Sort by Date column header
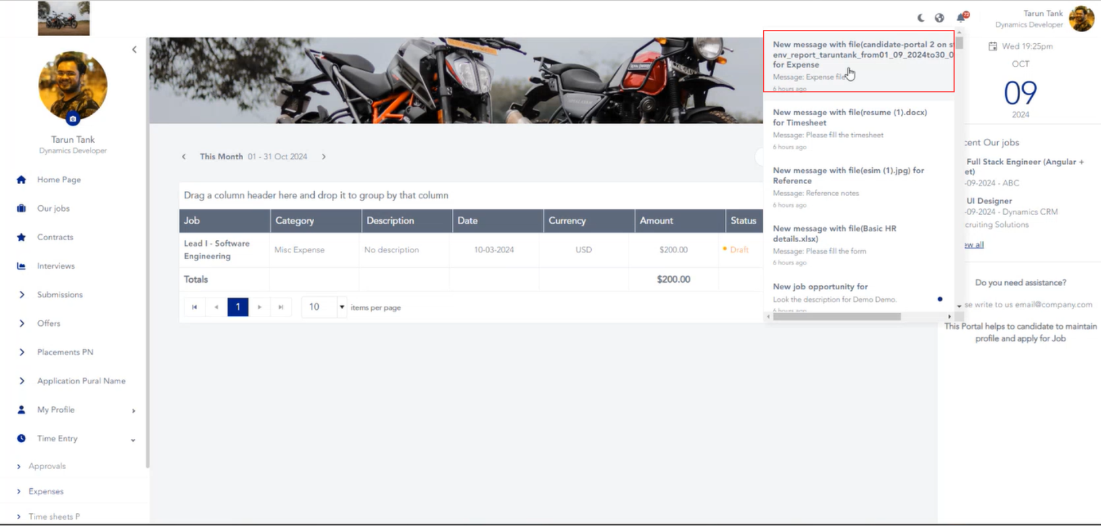Image resolution: width=1101 pixels, height=526 pixels. [498, 221]
